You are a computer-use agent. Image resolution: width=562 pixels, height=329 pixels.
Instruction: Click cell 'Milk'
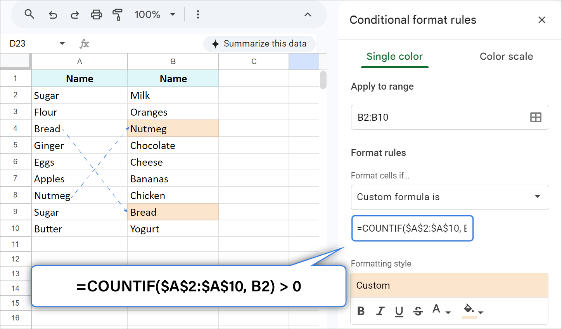[173, 95]
